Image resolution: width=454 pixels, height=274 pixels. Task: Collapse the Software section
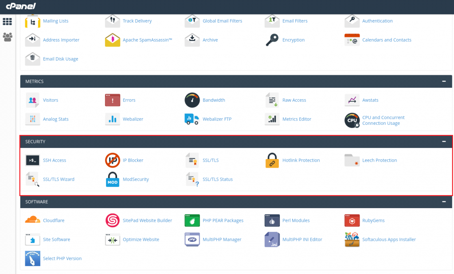pyautogui.click(x=444, y=202)
